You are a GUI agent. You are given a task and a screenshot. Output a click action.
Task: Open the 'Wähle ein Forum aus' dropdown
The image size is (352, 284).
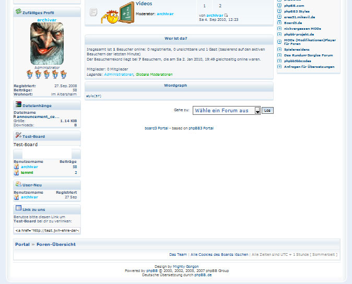click(x=226, y=111)
